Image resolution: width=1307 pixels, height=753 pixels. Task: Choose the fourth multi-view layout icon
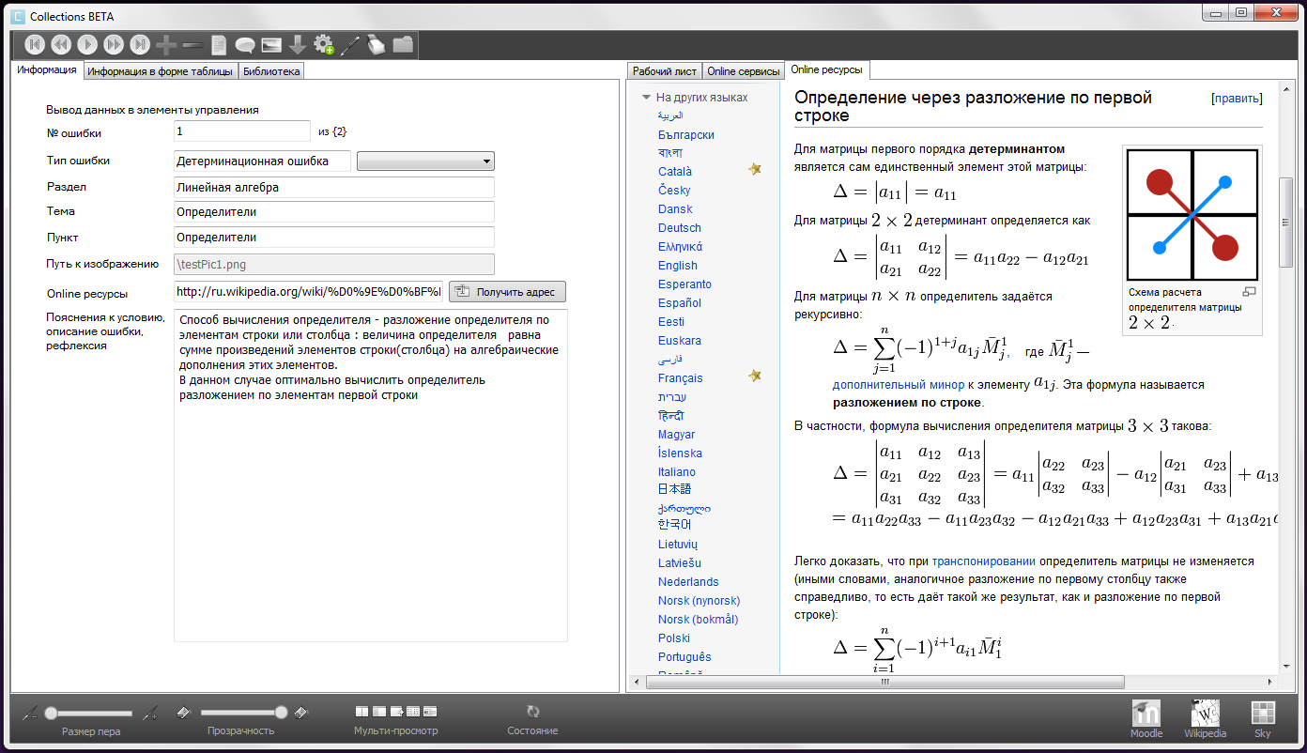[413, 712]
